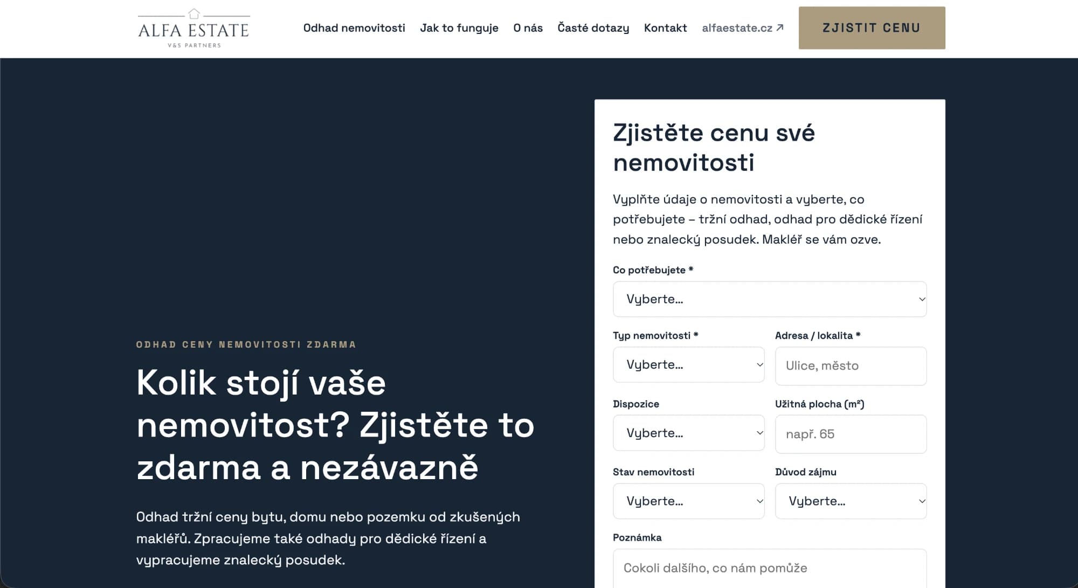Click the Adresa / lokalita input field
The image size is (1078, 588).
851,366
